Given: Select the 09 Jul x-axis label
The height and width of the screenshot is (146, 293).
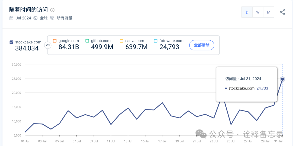Looking at the screenshot, I should [94, 141].
